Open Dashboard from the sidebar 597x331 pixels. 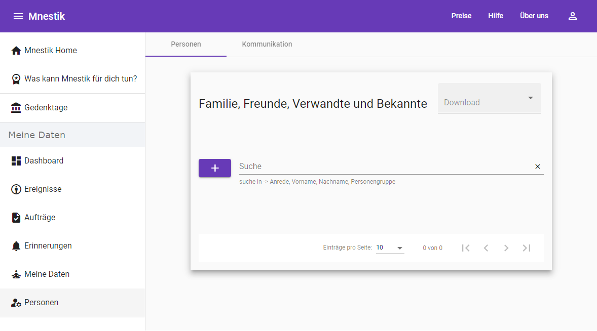(x=44, y=161)
